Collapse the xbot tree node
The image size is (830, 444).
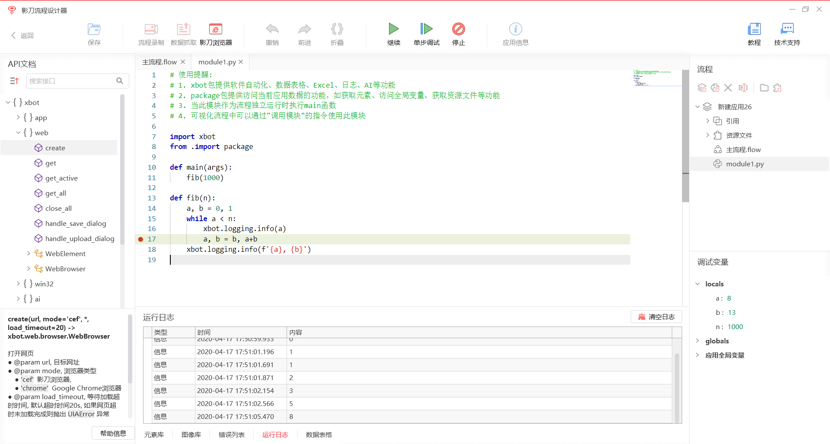[8, 102]
